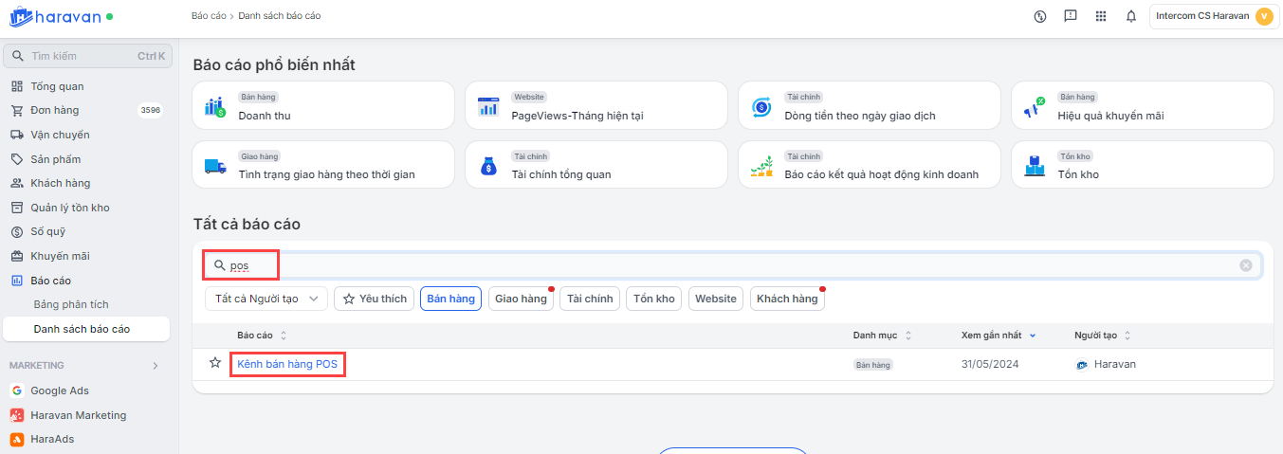Open the feedback message icon
The width and height of the screenshot is (1283, 454).
[x=1071, y=16]
